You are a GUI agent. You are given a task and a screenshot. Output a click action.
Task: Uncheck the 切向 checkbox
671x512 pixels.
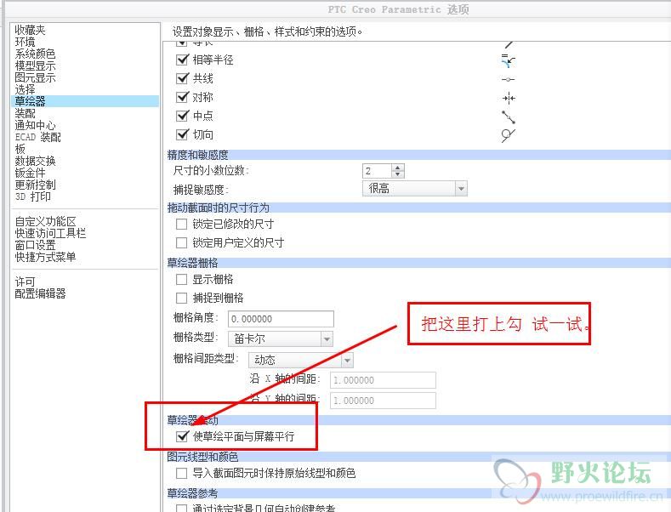click(182, 134)
